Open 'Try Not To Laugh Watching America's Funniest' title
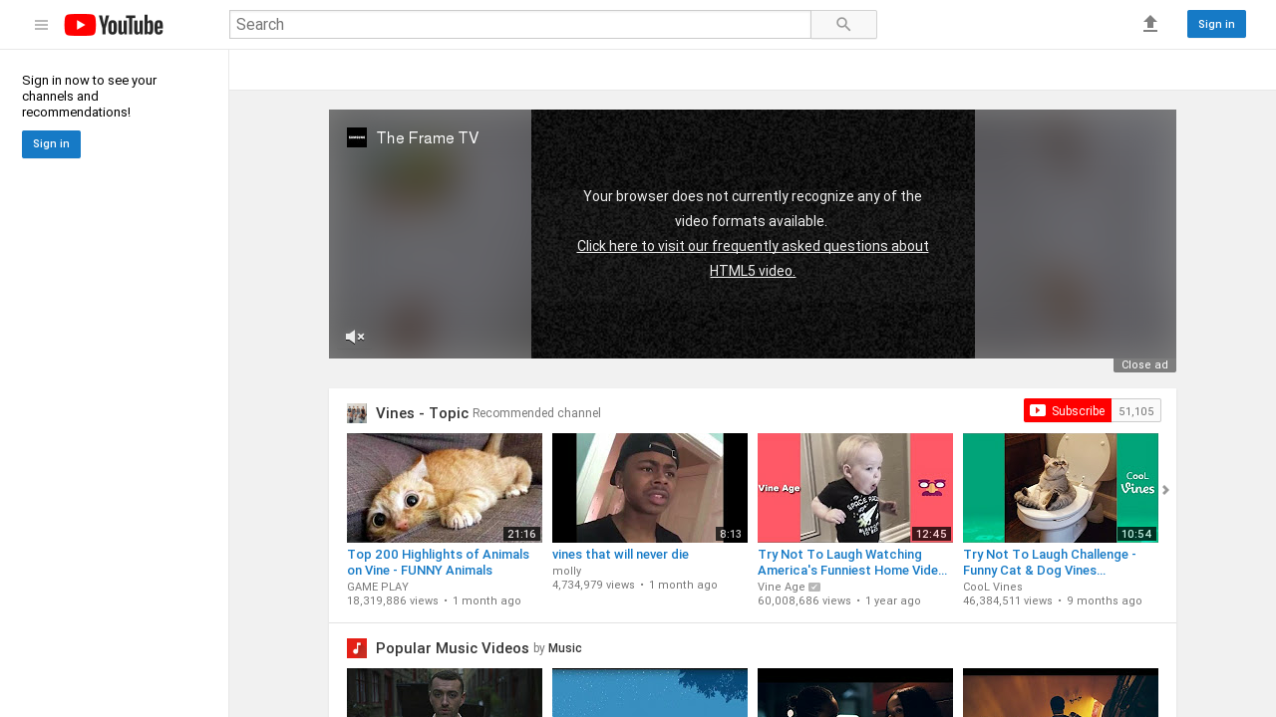Screen dimensions: 1276x717 852,563
